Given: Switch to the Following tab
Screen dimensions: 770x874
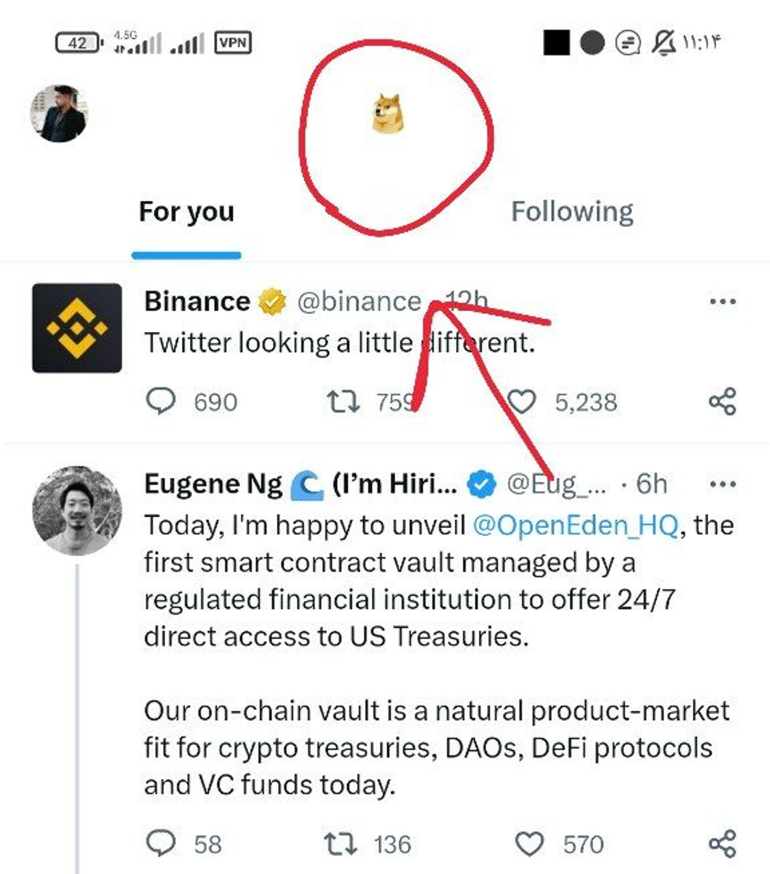Looking at the screenshot, I should (x=572, y=212).
